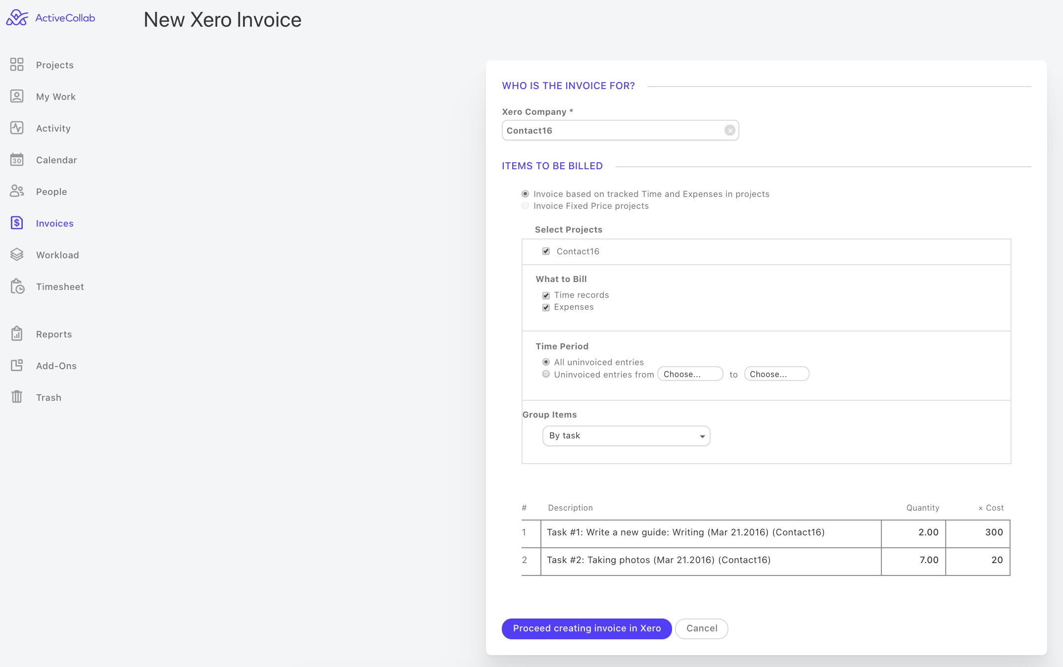1063x667 pixels.
Task: Open the Calendar page
Action: [x=56, y=160]
